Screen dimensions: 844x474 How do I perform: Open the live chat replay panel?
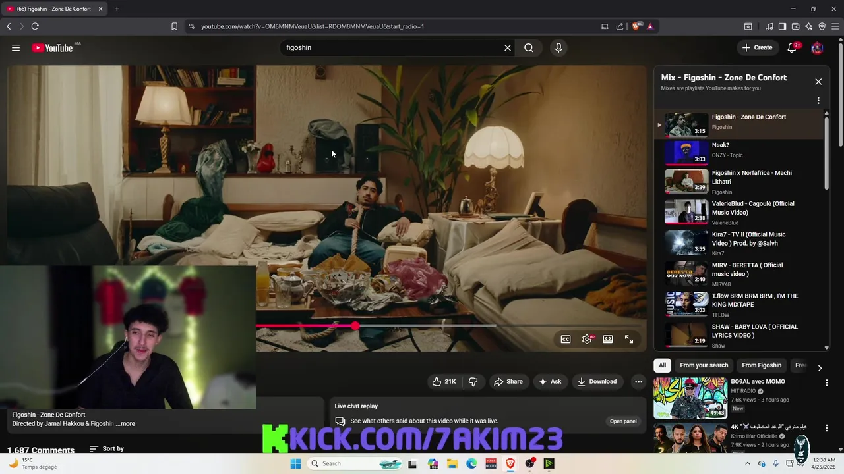tap(623, 421)
